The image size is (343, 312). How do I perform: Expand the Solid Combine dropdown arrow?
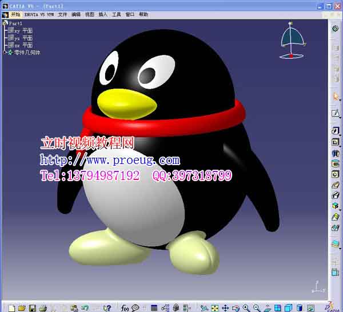(340, 210)
